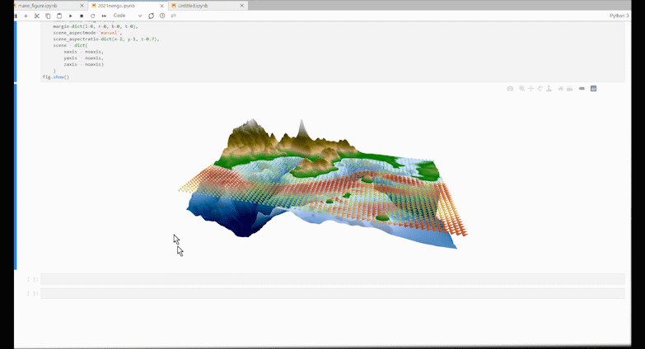
Task: Close the make_figure.ipynb tab
Action: [x=82, y=6]
